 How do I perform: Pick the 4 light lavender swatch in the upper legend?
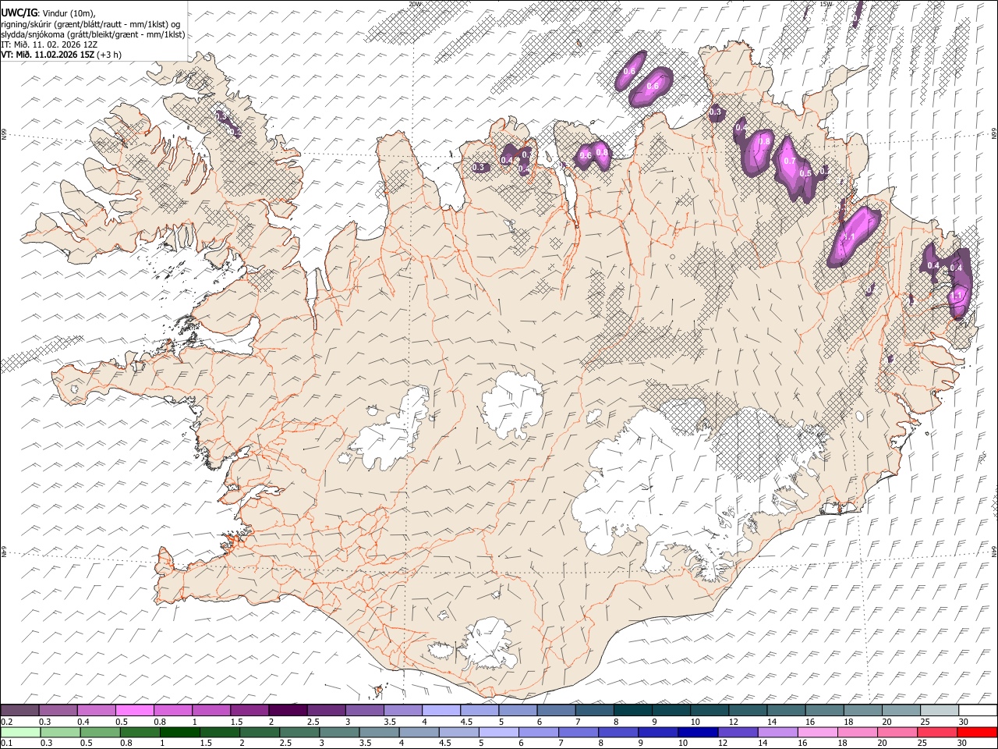click(x=441, y=710)
